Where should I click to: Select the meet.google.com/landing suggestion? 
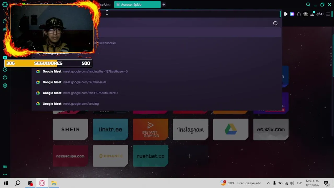157,104
